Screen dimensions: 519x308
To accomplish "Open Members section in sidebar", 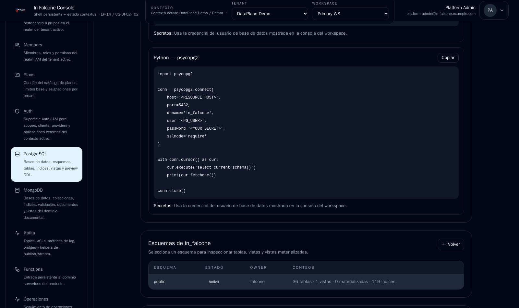I will (46, 52).
